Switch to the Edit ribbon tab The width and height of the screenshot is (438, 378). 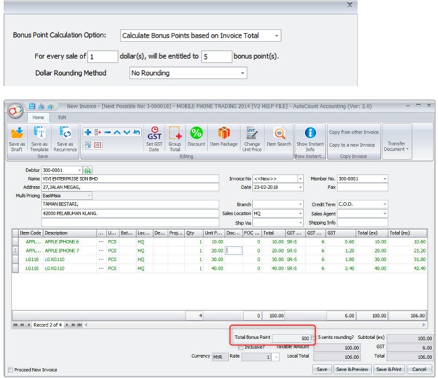(x=62, y=117)
